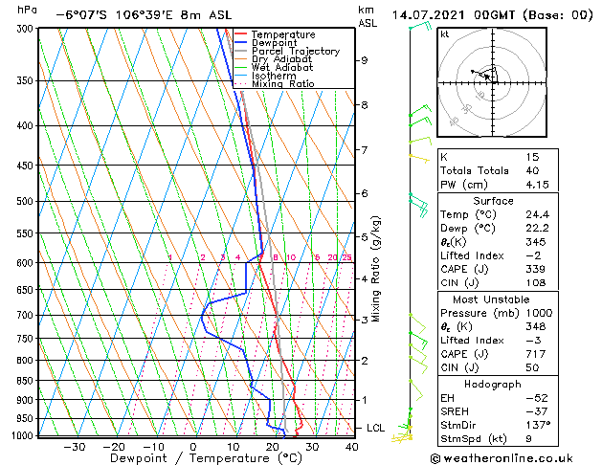Click the 'hPa' pressure axis label

click(27, 11)
